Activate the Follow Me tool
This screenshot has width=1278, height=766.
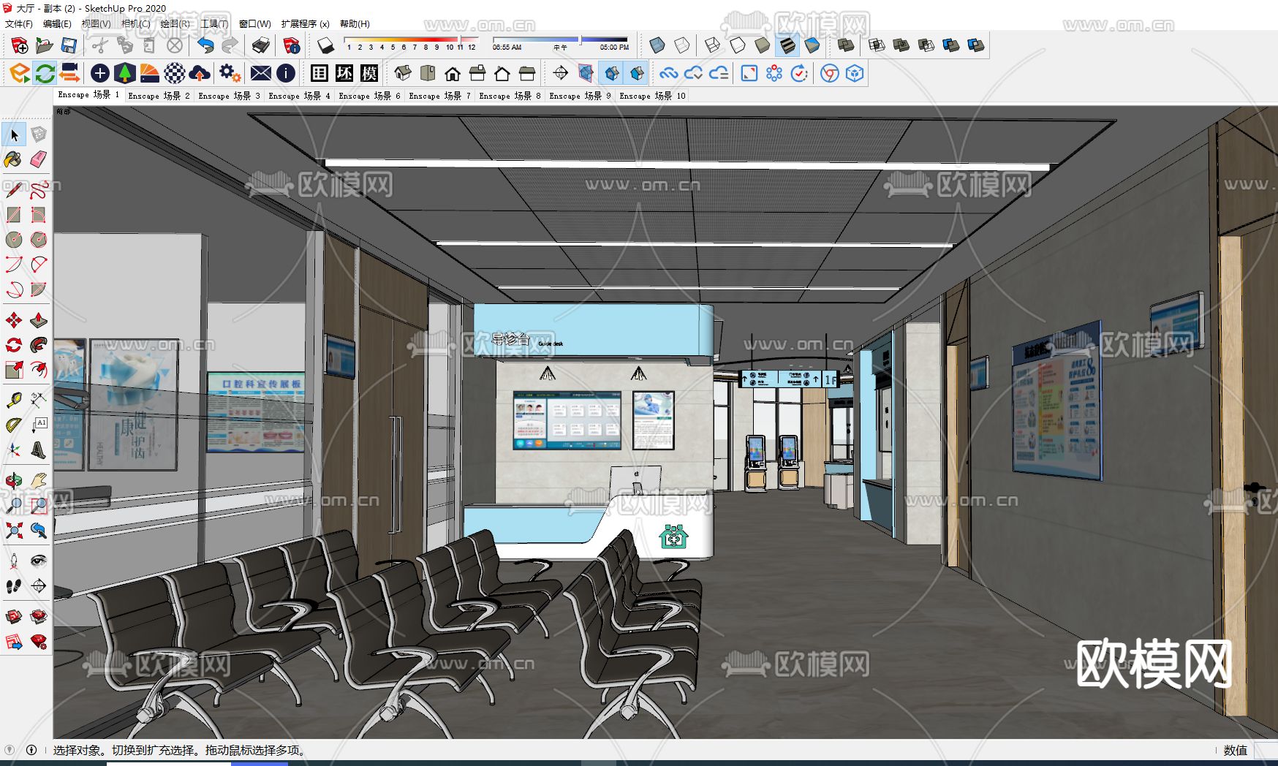click(39, 345)
